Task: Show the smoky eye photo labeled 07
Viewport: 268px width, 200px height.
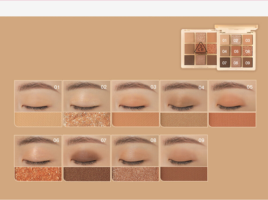Action: [x=87, y=151]
